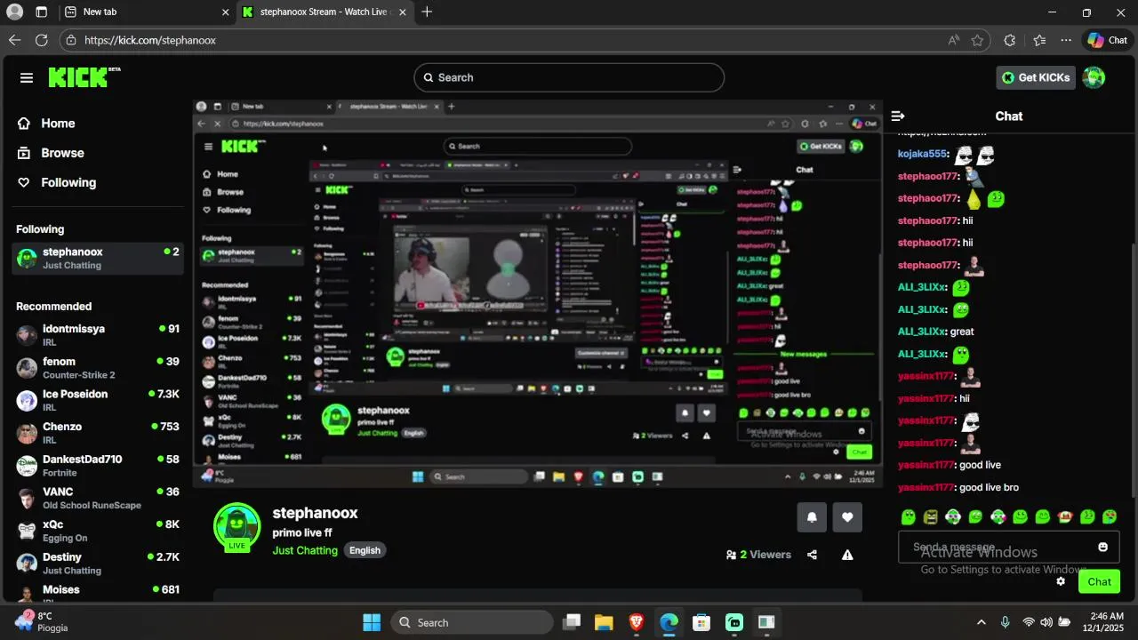Add page to favorites star
1138x640 pixels.
tap(977, 40)
